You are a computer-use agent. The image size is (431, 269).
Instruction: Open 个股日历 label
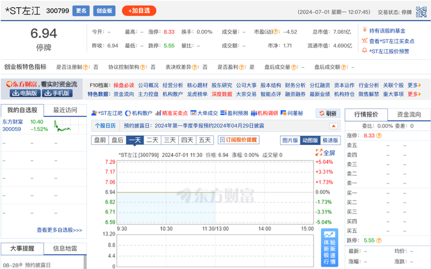coord(105,126)
